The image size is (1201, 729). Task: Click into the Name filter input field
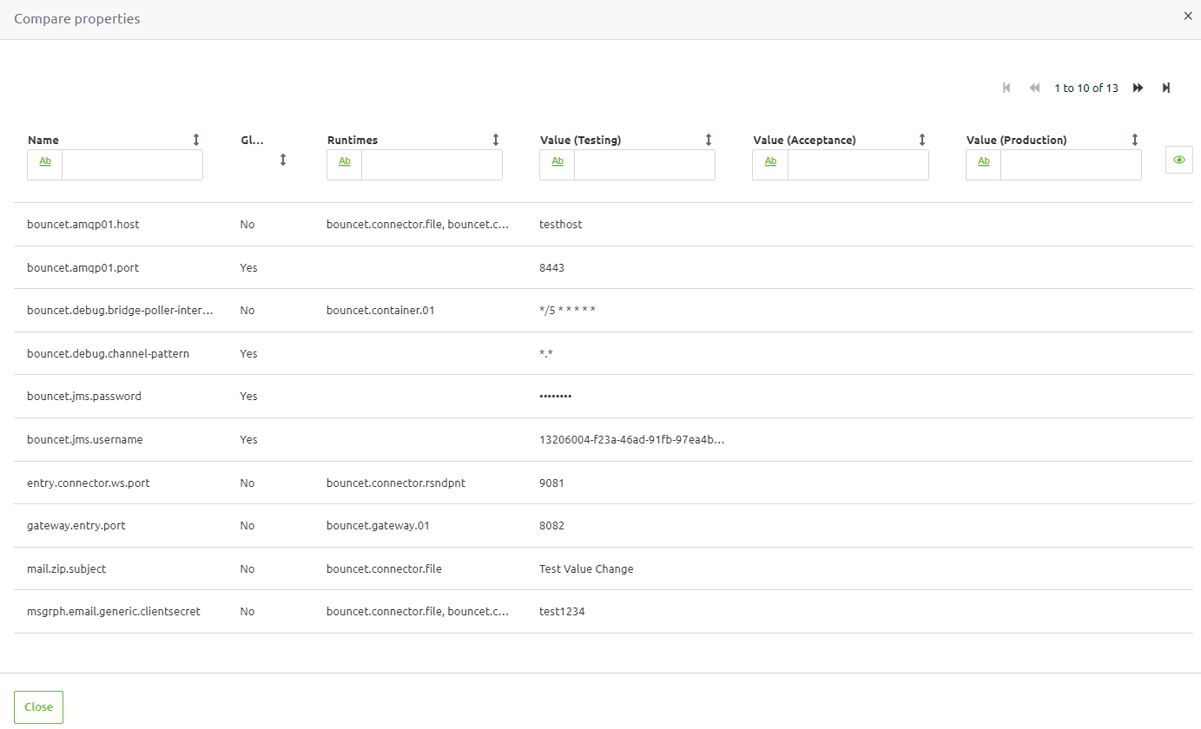click(132, 165)
